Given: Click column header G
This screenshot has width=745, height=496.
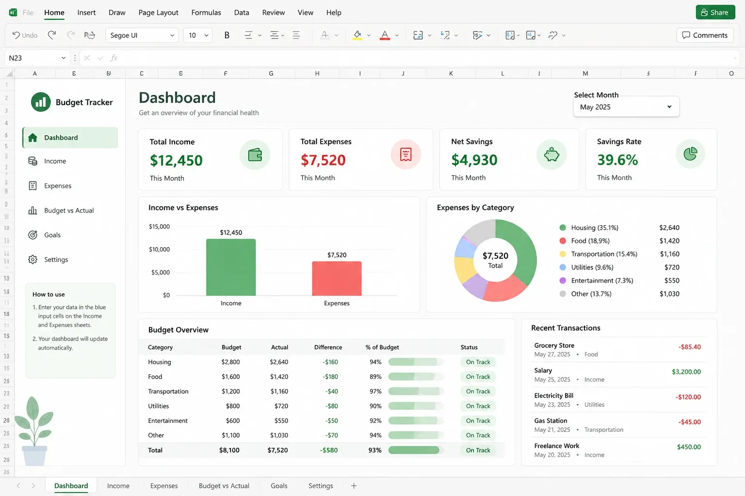Looking at the screenshot, I should click(271, 74).
